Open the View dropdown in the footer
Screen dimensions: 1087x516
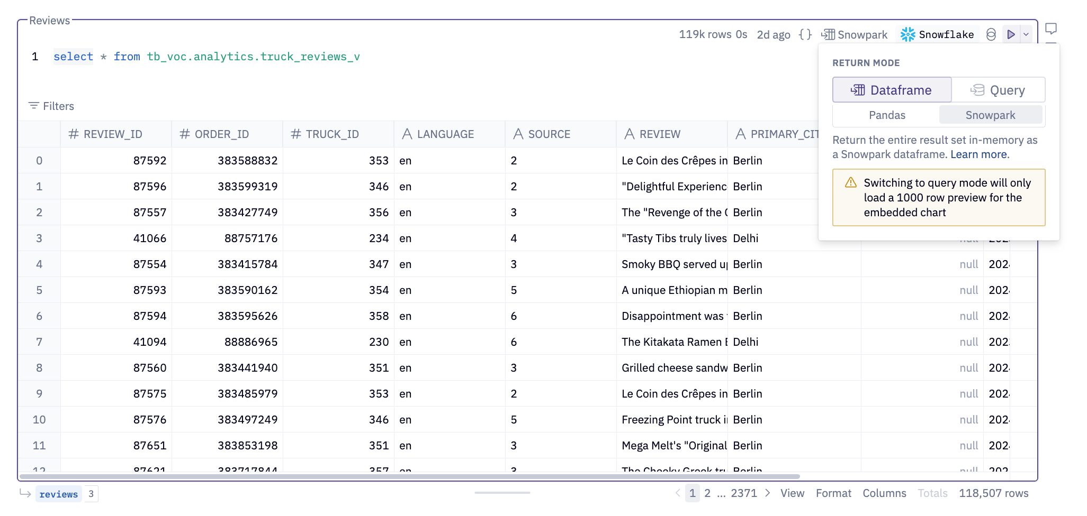[793, 493]
